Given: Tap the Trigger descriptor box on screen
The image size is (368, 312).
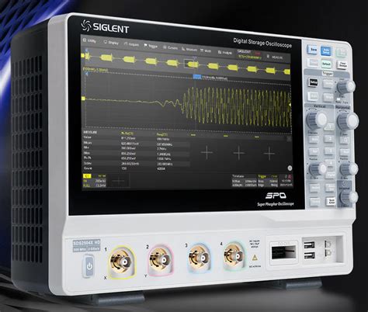Looking at the screenshot, I should click(268, 180).
